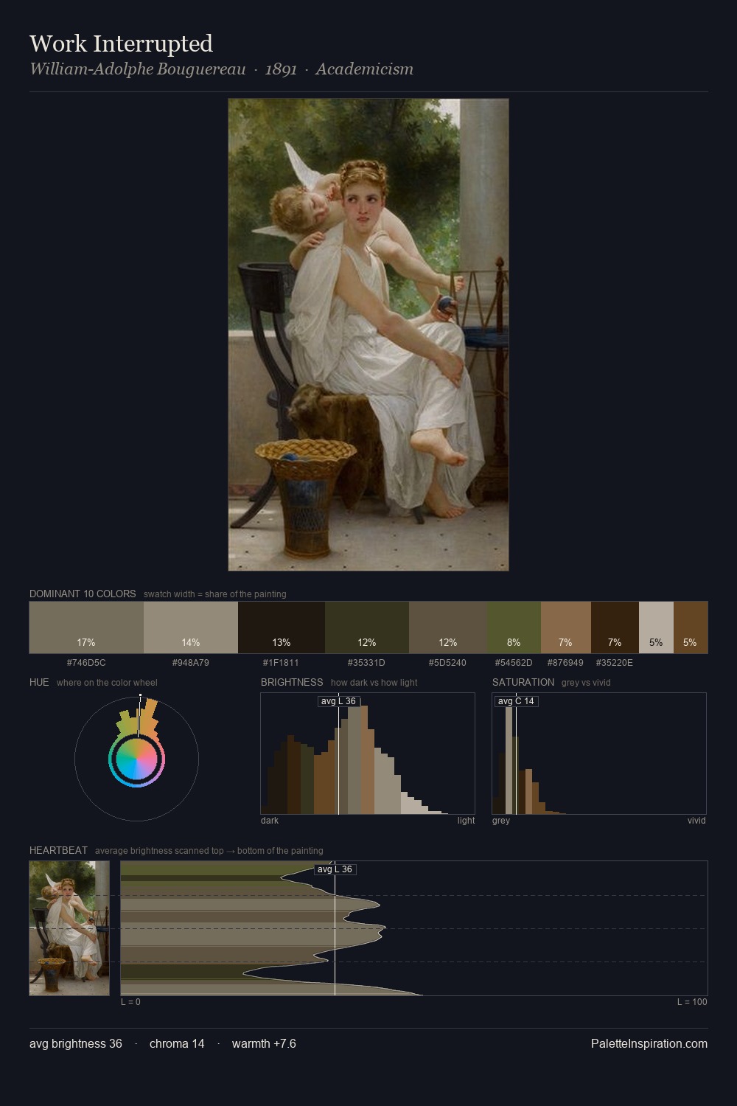Click the year 1891
Image resolution: width=737 pixels, height=1106 pixels.
pos(281,69)
